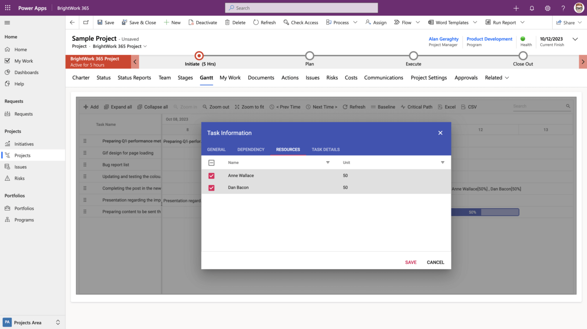
Task: Toggle the select-all checkbox in the resource list
Action: point(211,162)
